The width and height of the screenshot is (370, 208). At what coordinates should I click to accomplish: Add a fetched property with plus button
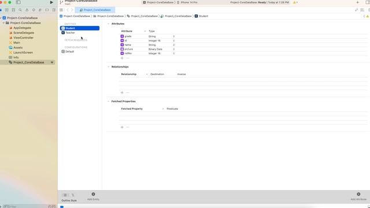pos(122,127)
